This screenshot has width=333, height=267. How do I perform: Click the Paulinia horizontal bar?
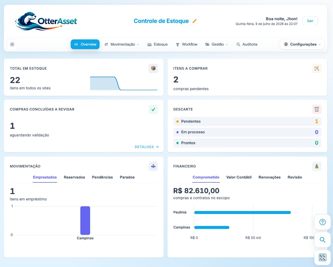tap(243, 212)
